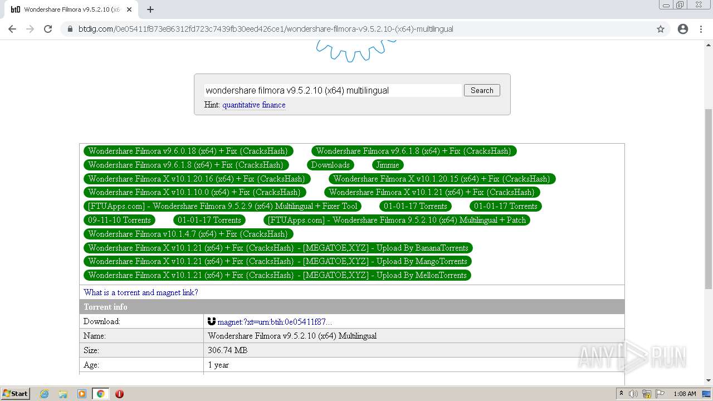713x401 pixels.
Task: Click the name 'Wondershare Filmora v9.5.2.10 (x64) Multilingual'
Action: pos(292,336)
